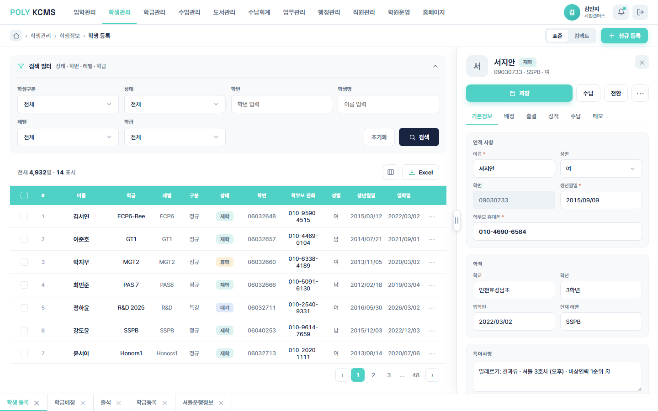Switch to the 배정 tab
Screen dimensions: 658x411
coord(509,116)
